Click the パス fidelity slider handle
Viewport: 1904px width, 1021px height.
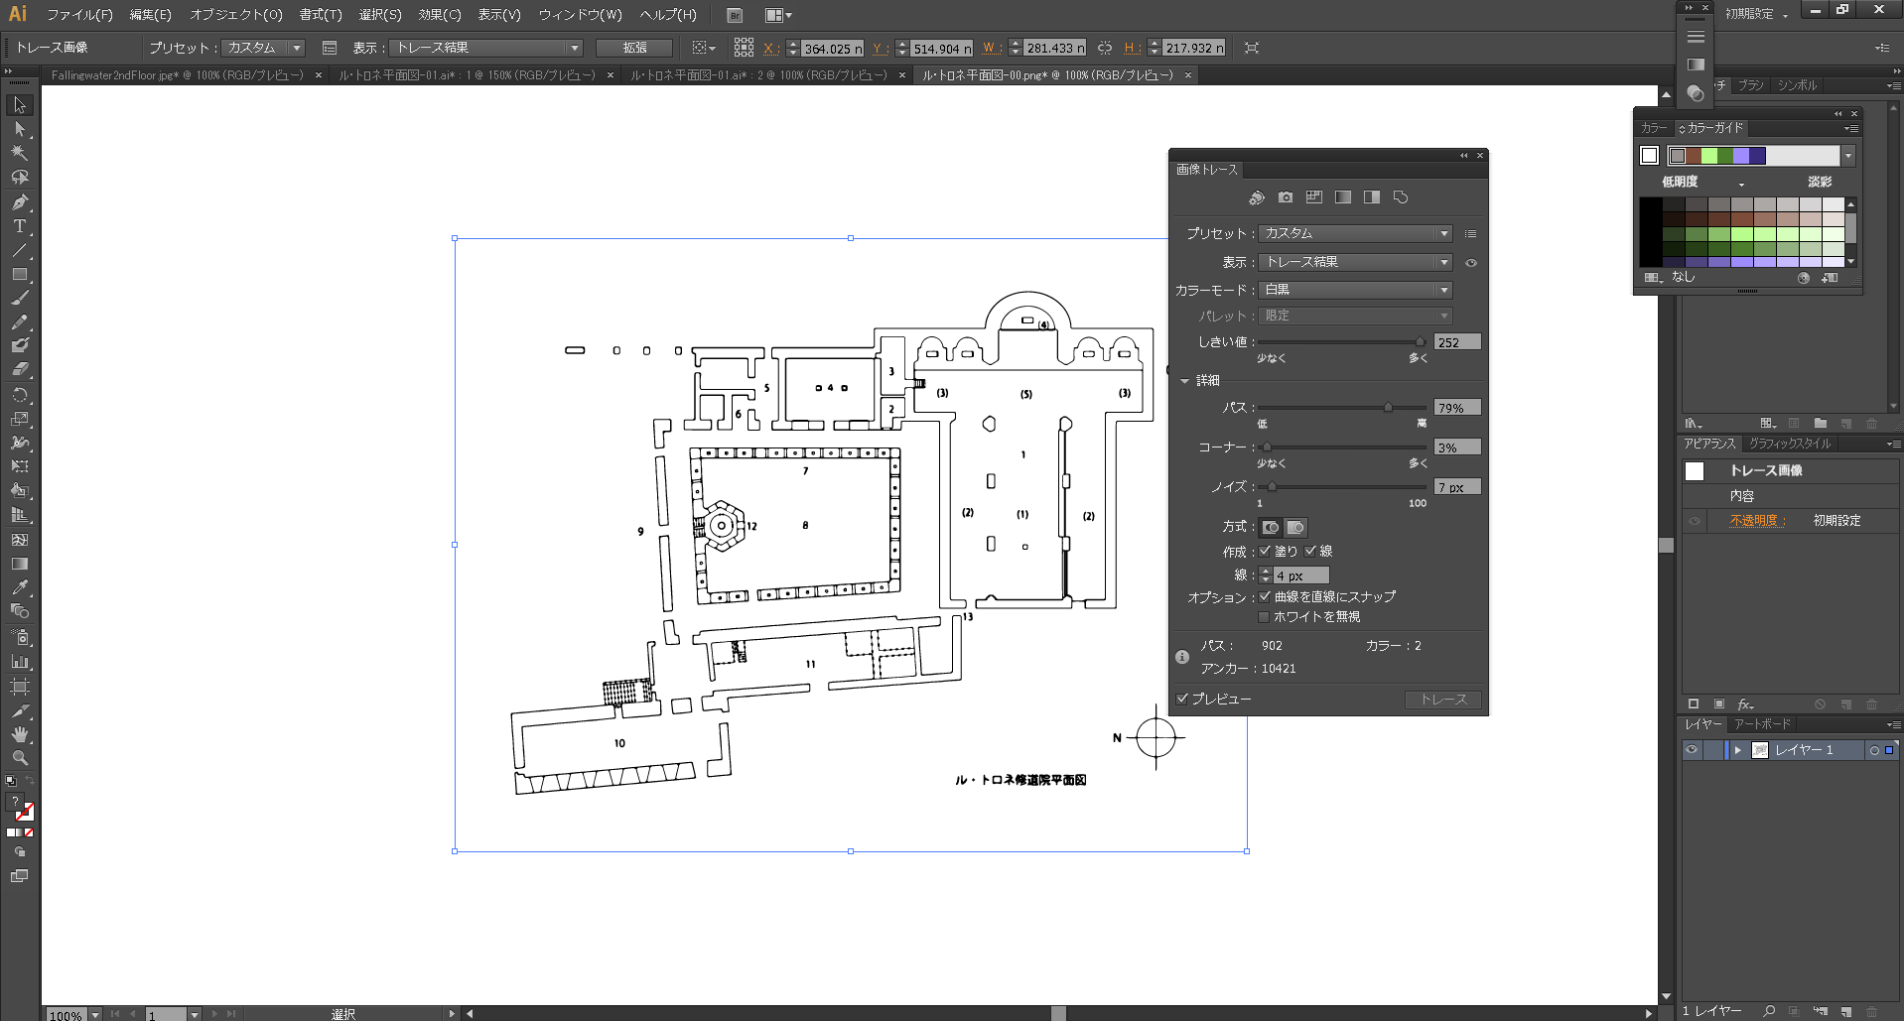[1388, 407]
